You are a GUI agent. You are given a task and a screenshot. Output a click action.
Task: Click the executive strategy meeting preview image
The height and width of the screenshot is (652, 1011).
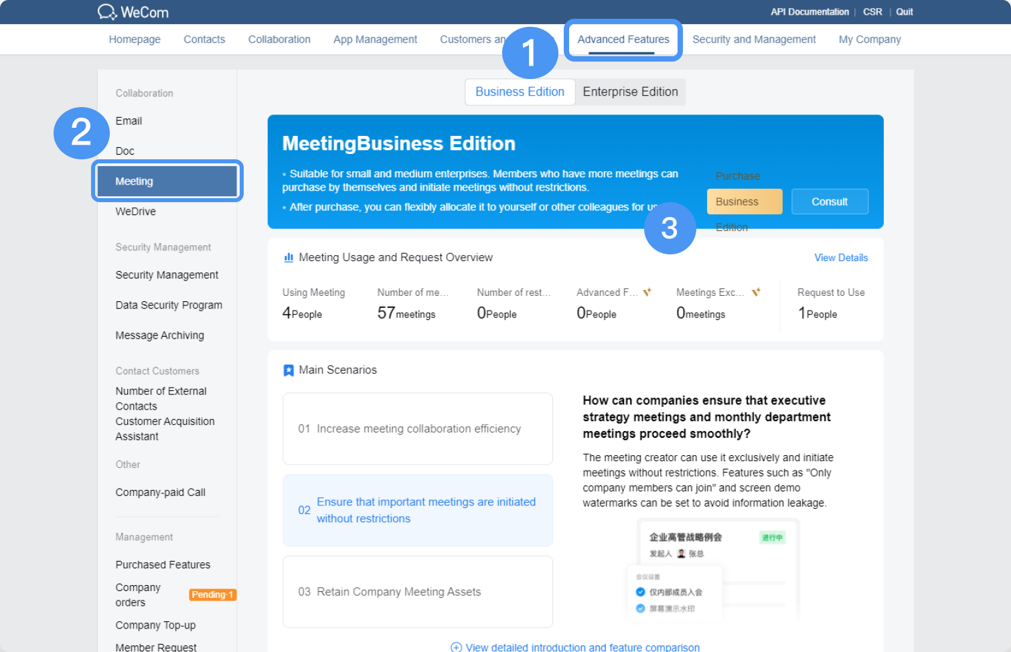(714, 572)
